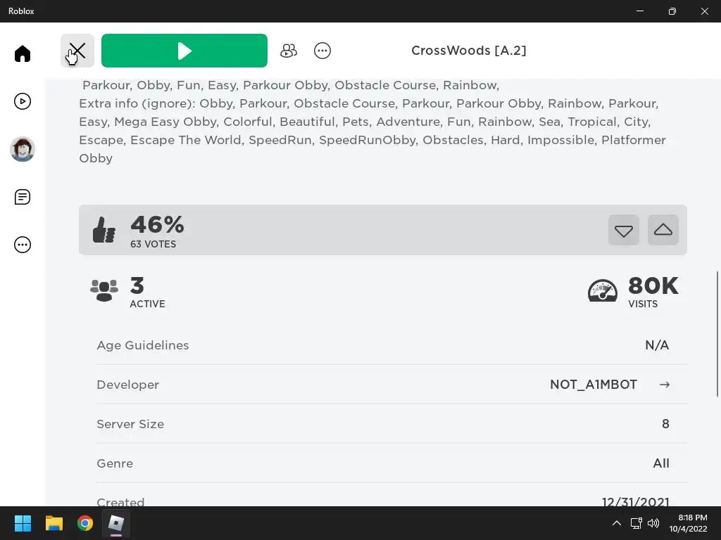Viewport: 721px width, 540px height.
Task: Restore down the Roblox window
Action: click(672, 11)
